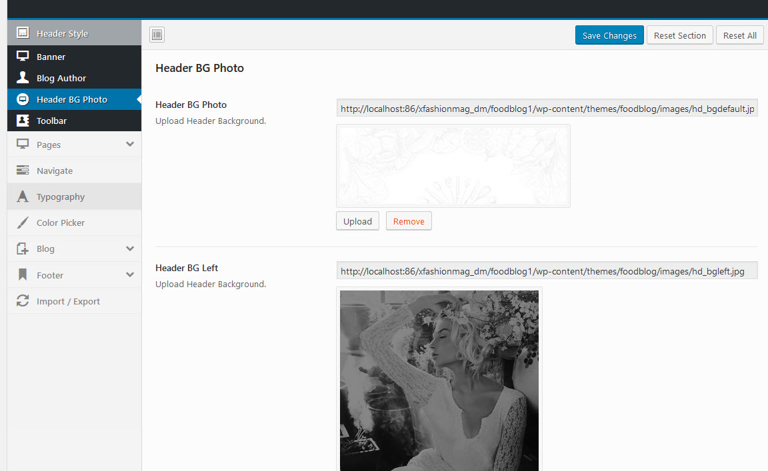
Task: Click the Save Changes button
Action: (x=609, y=35)
